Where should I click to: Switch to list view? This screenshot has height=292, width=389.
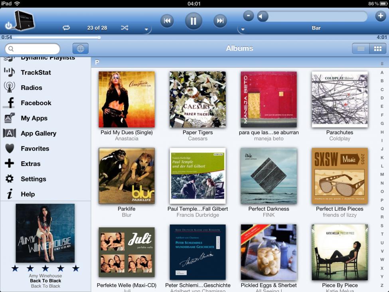coord(361,48)
